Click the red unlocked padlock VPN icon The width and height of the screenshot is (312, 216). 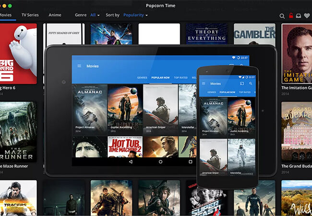(291, 15)
